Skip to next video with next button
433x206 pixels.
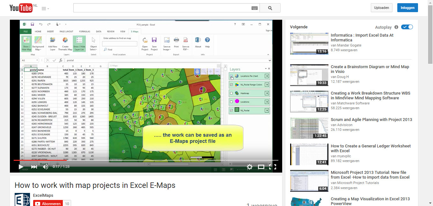pyautogui.click(x=34, y=167)
